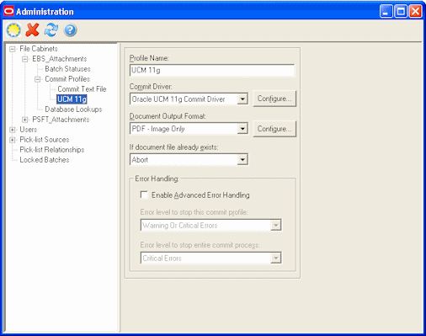Select the Pick-list Sources label

point(45,140)
